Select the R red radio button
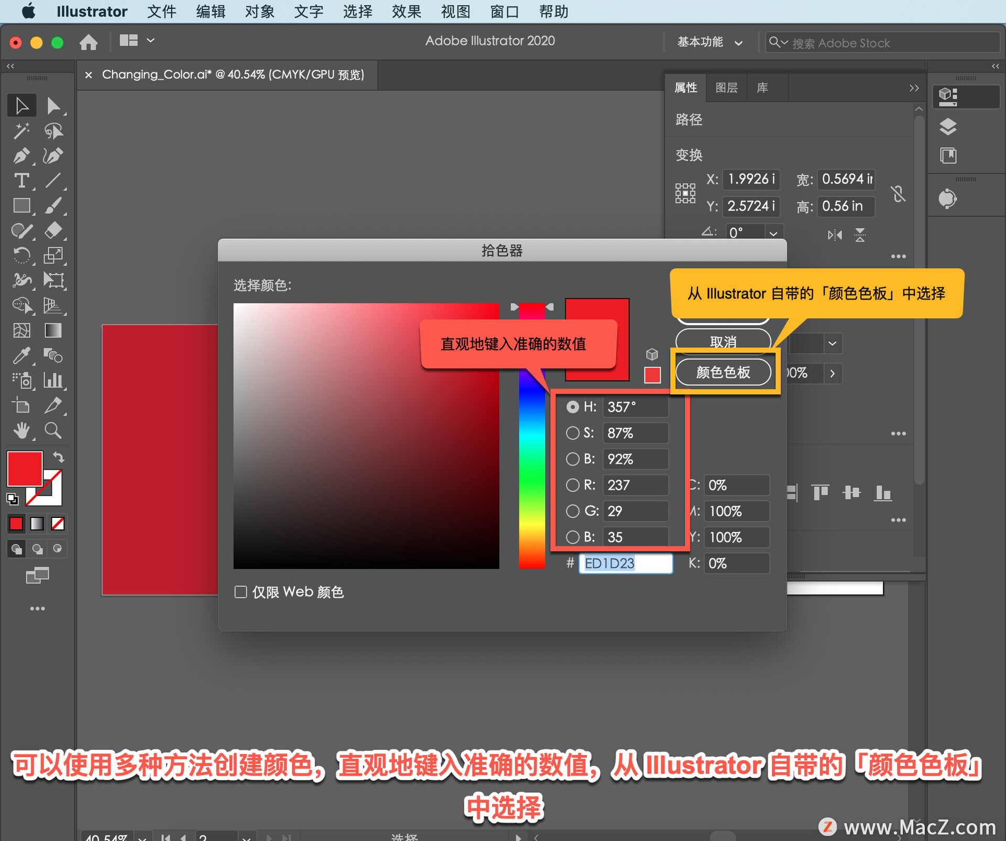Viewport: 1006px width, 841px height. coord(573,485)
